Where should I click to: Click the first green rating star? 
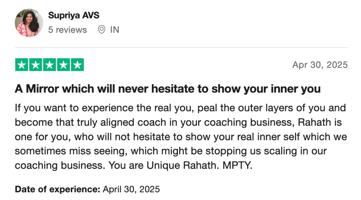pyautogui.click(x=22, y=65)
